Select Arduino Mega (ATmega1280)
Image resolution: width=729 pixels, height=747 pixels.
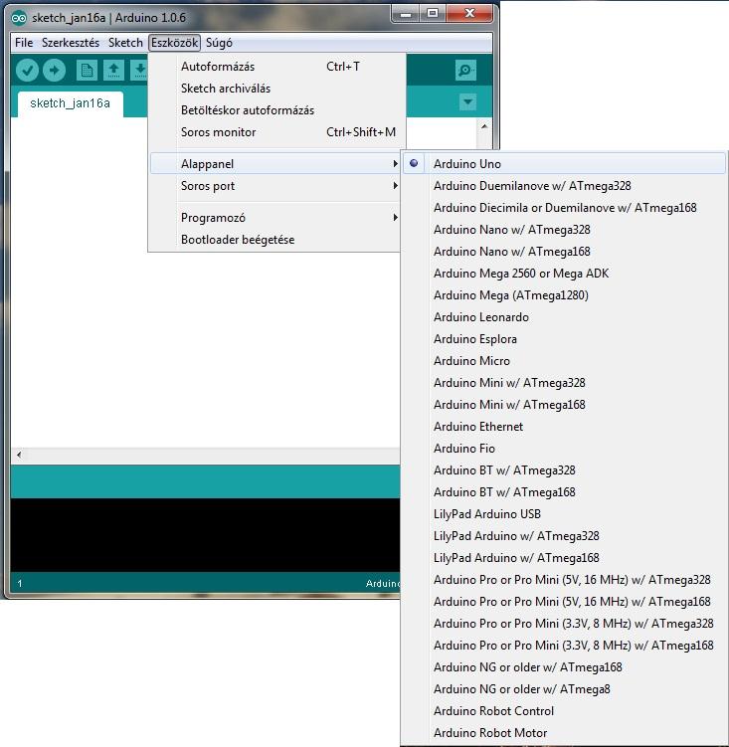(564, 294)
